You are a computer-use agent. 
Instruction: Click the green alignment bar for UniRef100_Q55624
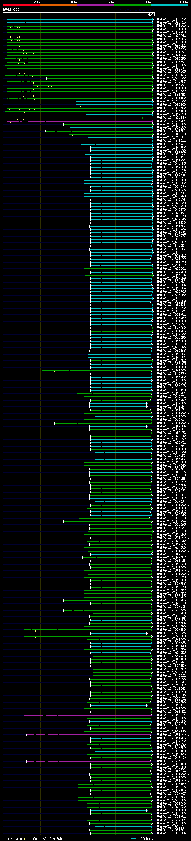point(119,275)
